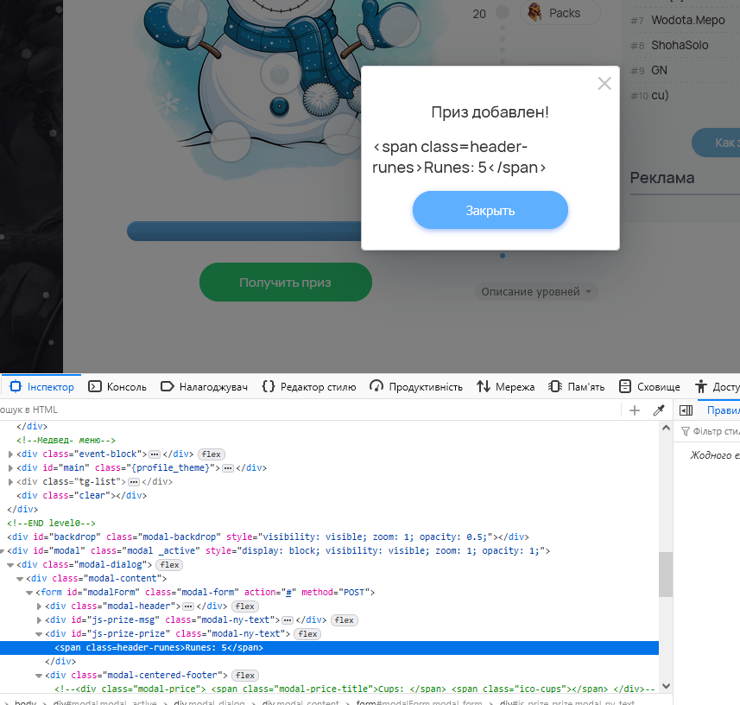Collapse the js-prize-prize div node
The width and height of the screenshot is (740, 705).
(39, 633)
